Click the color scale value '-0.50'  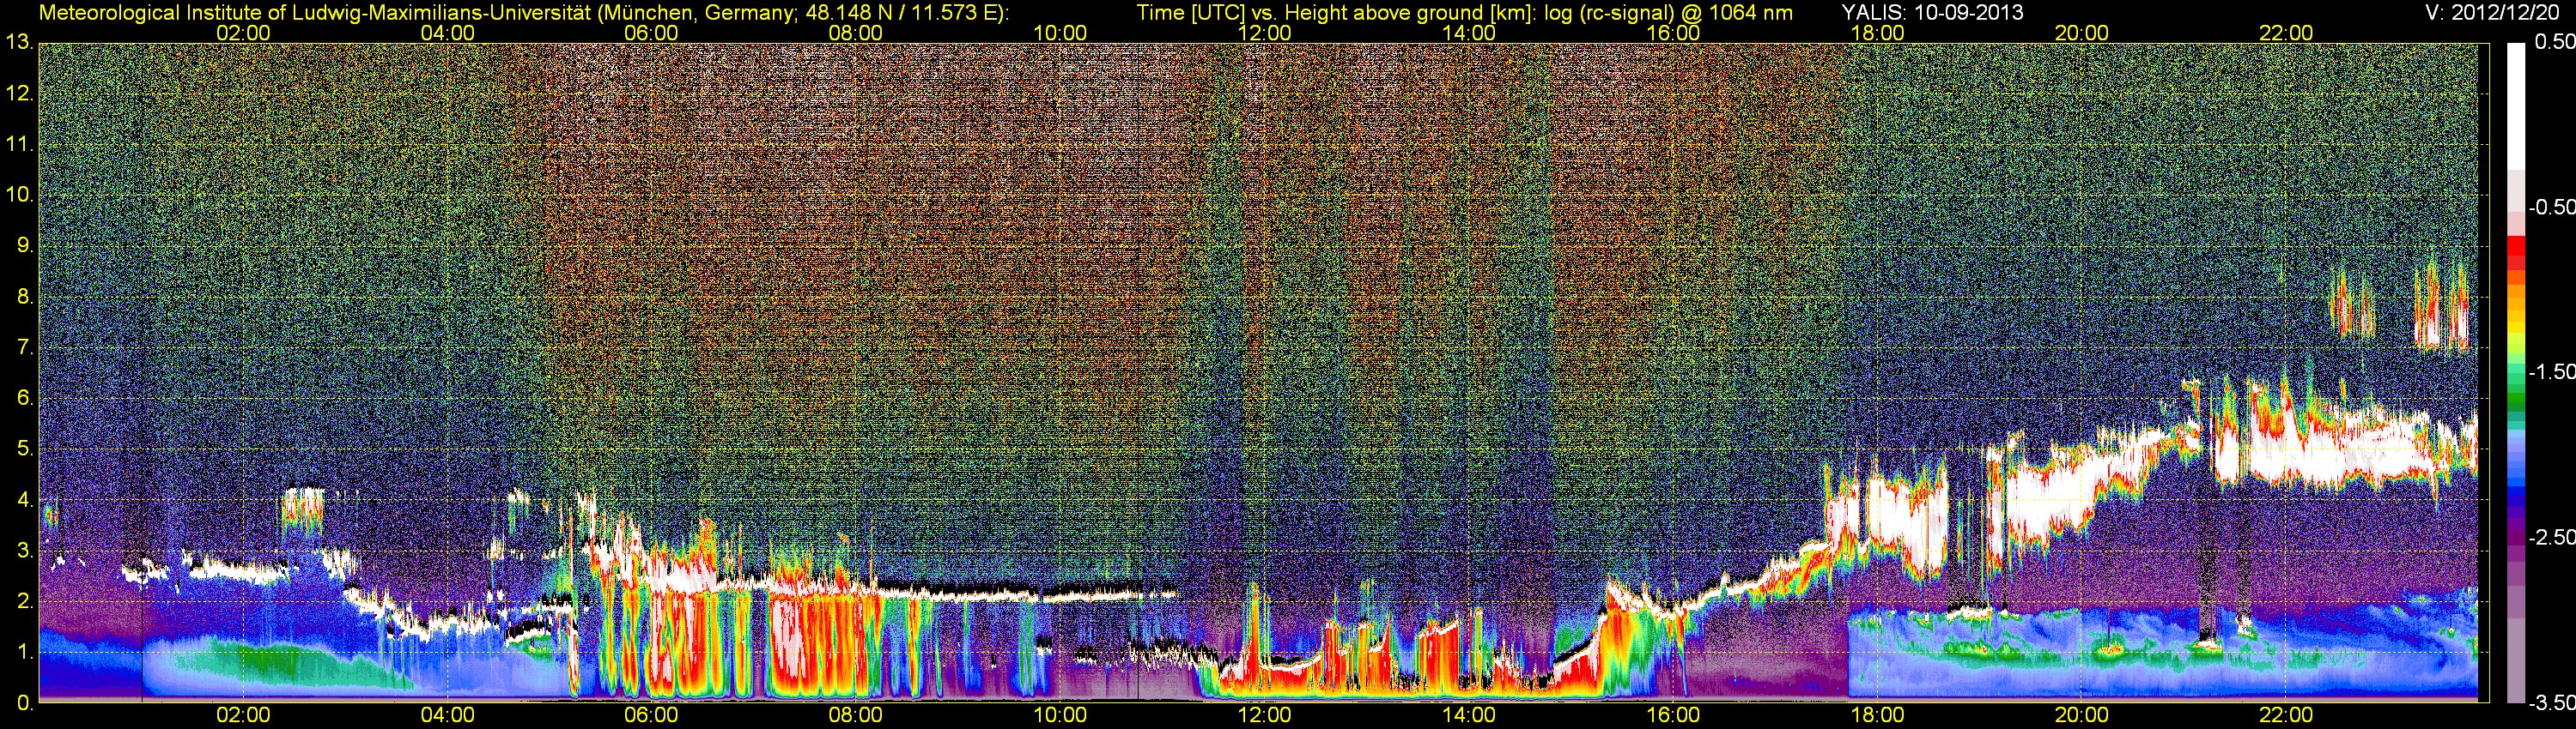pos(2550,208)
